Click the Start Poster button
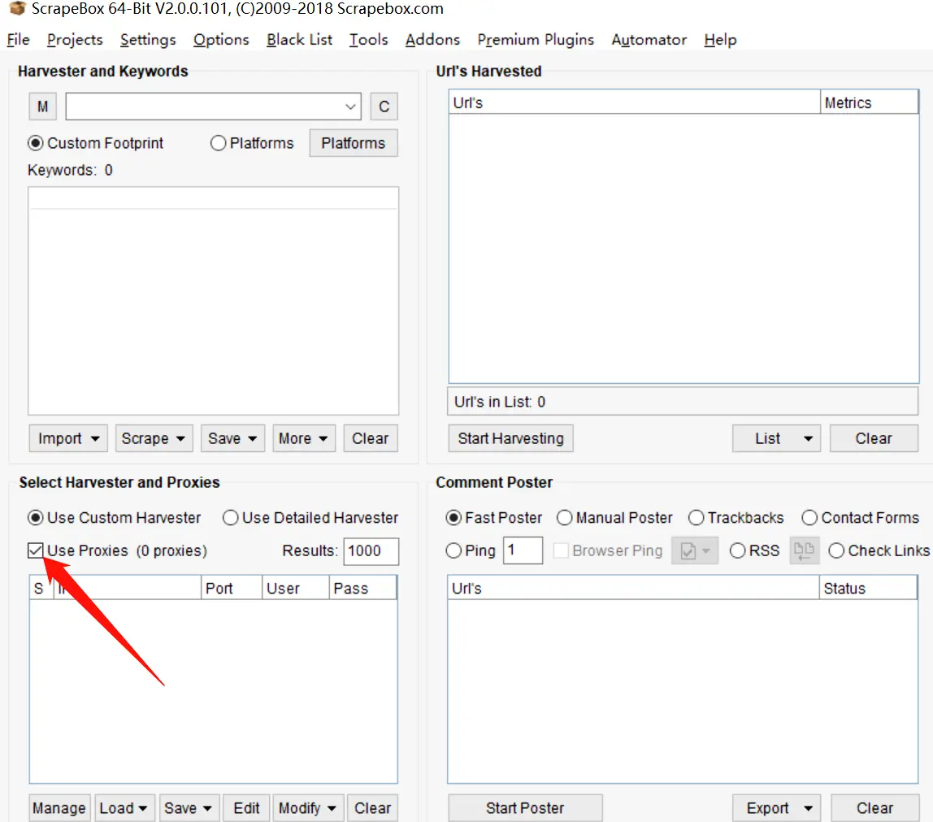Screen dimensions: 933x822 [525, 807]
